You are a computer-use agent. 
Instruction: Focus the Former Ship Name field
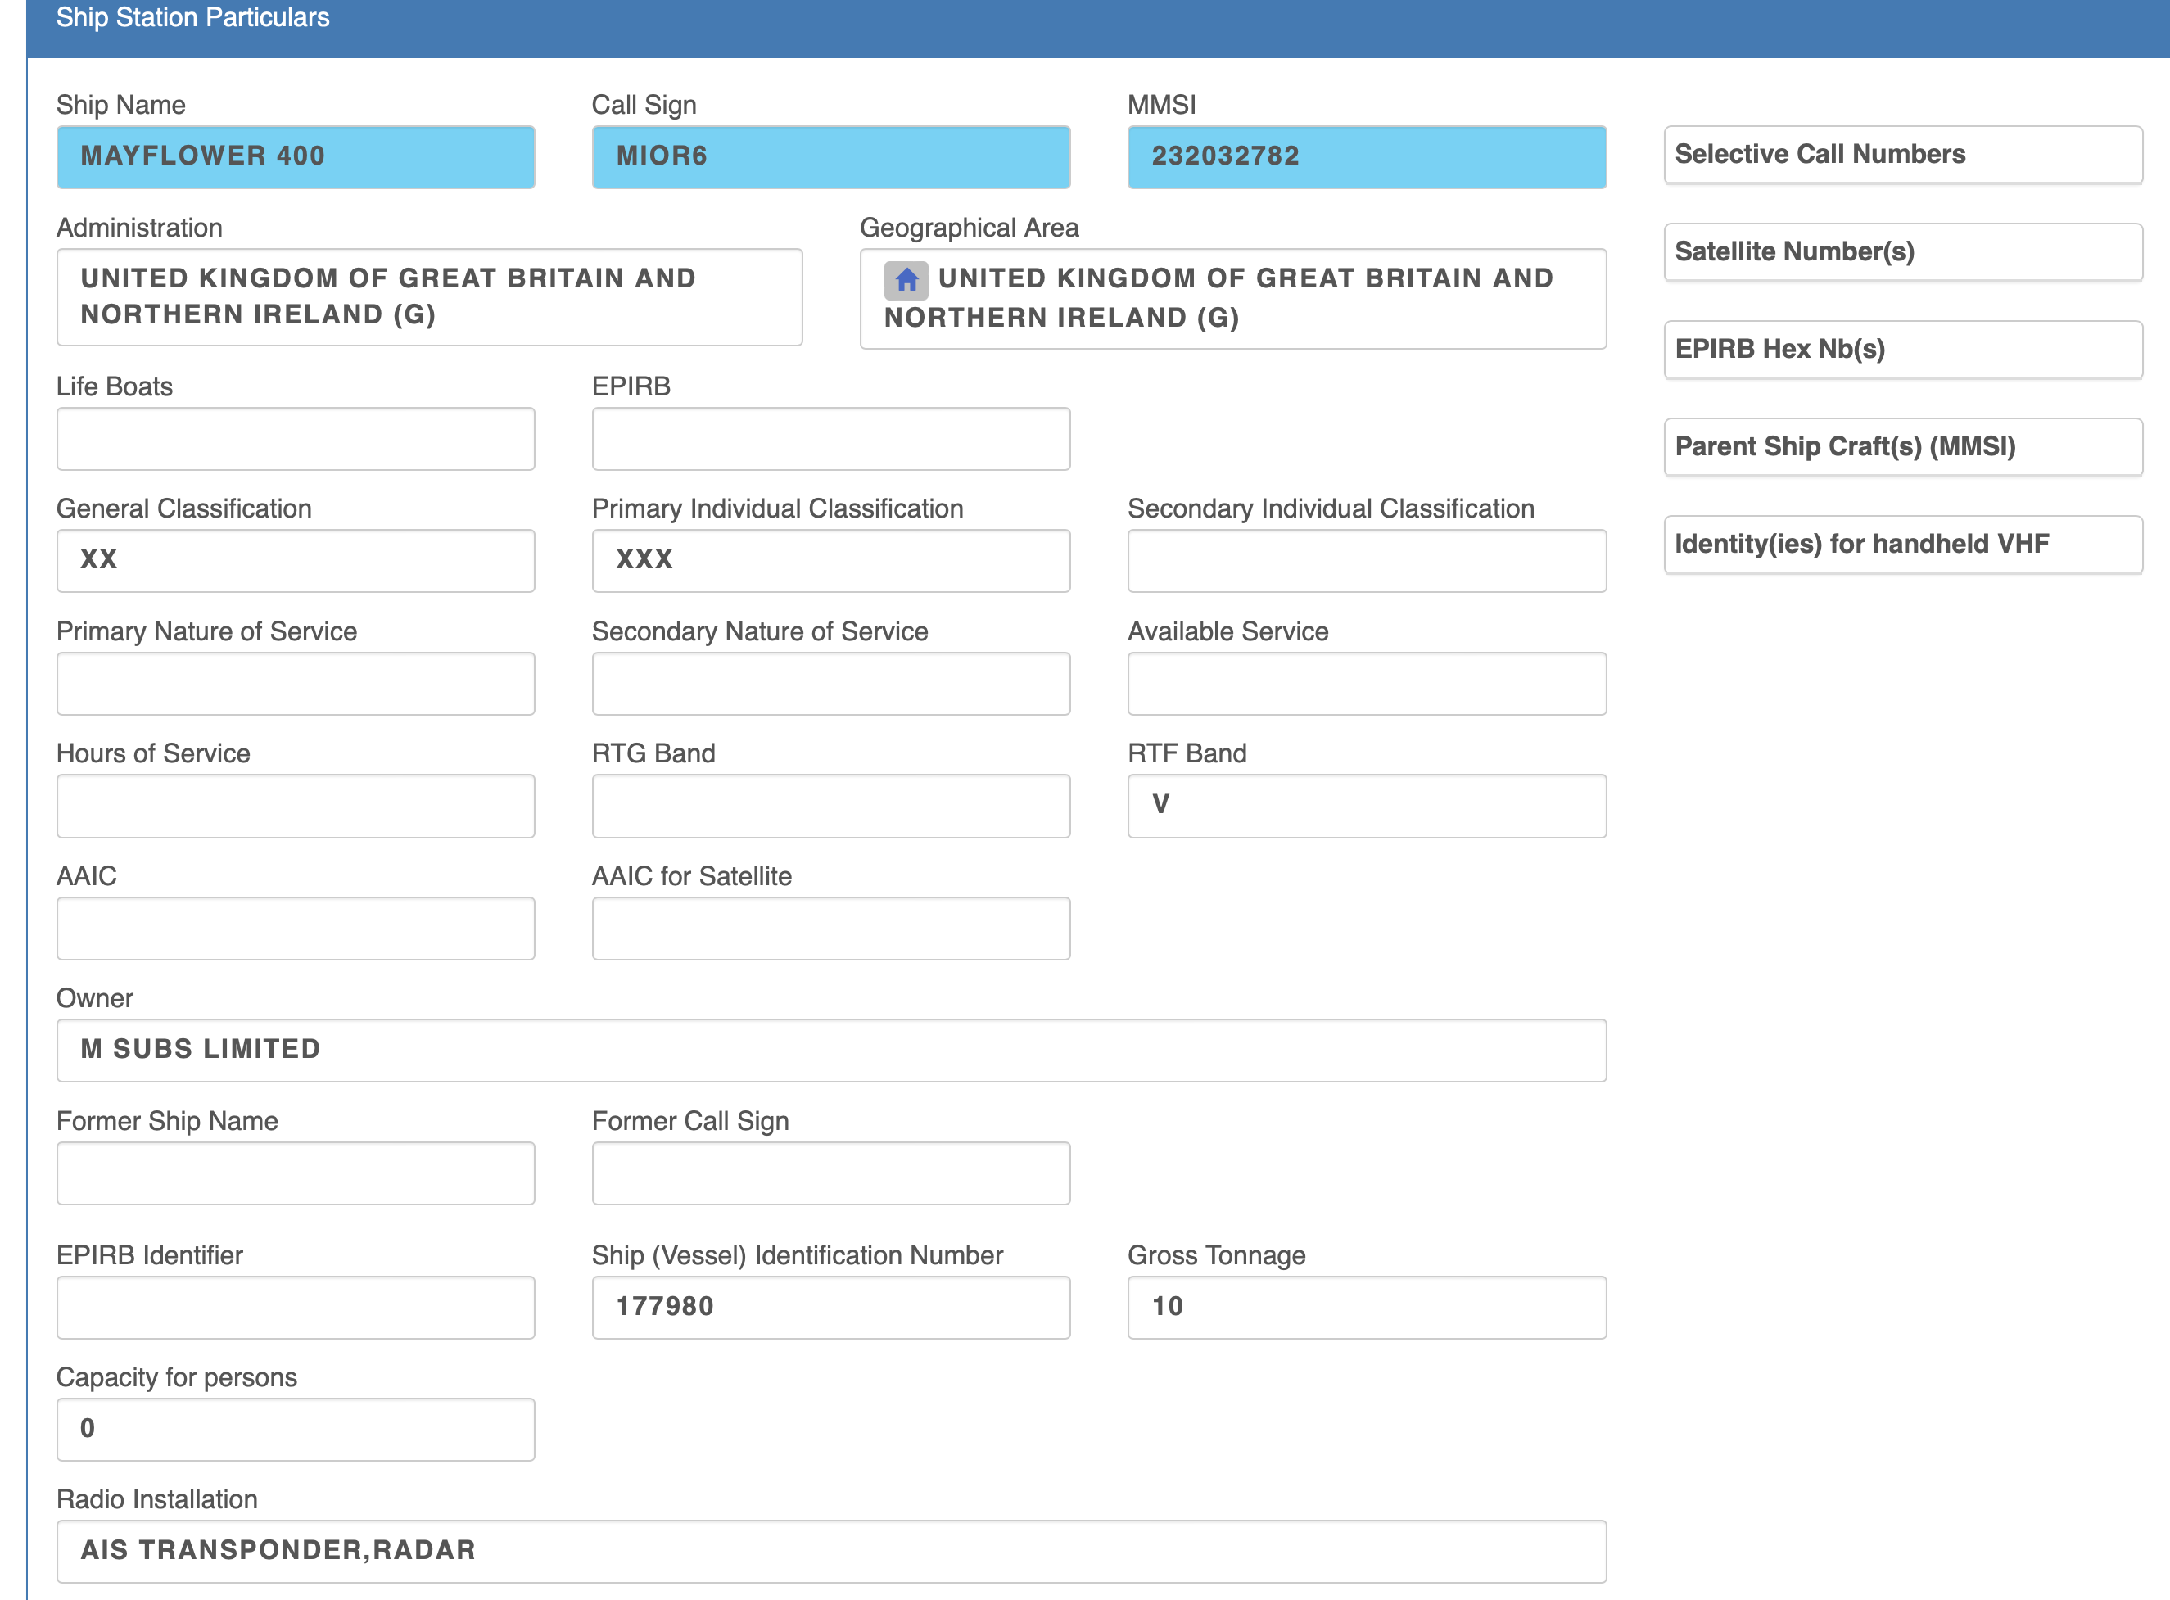296,1173
